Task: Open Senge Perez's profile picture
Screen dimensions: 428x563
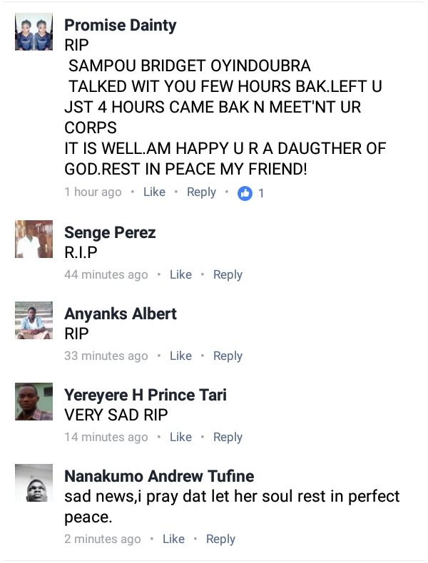Action: (x=34, y=239)
